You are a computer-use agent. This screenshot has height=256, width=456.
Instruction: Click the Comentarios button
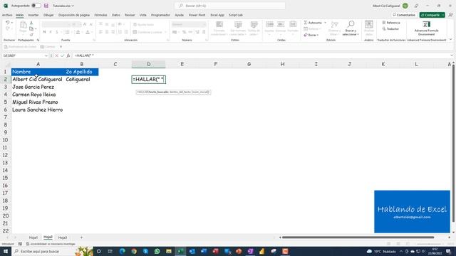[x=404, y=15]
